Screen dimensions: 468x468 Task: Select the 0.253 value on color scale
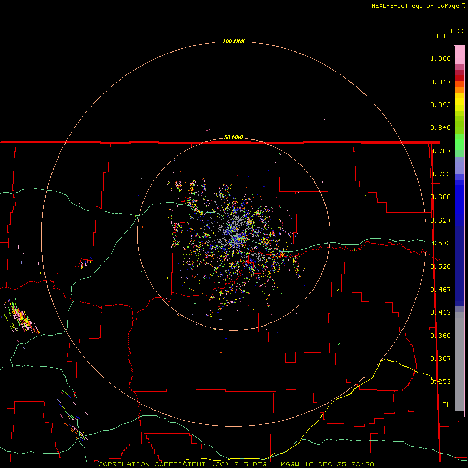[x=440, y=382]
